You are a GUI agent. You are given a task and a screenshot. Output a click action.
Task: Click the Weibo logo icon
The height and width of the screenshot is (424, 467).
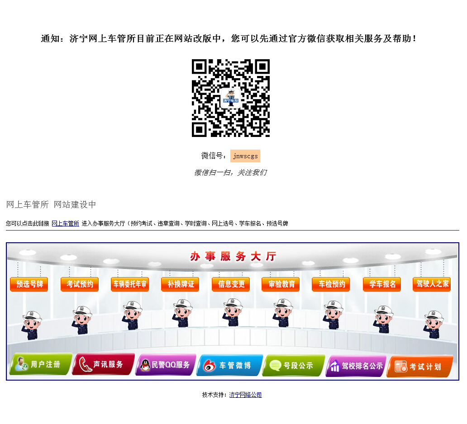point(210,366)
